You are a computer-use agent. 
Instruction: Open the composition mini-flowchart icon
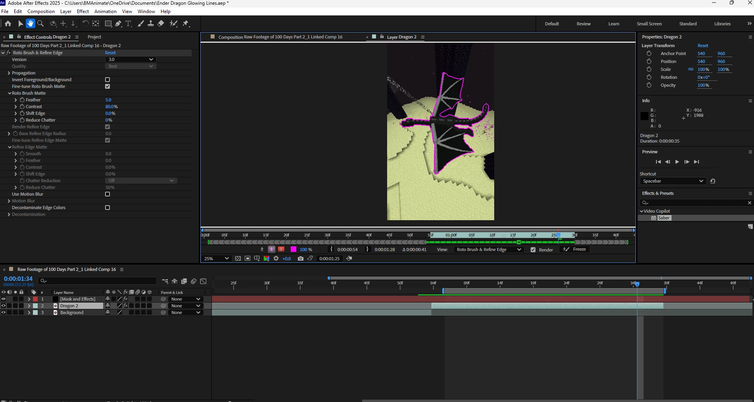pyautogui.click(x=165, y=281)
